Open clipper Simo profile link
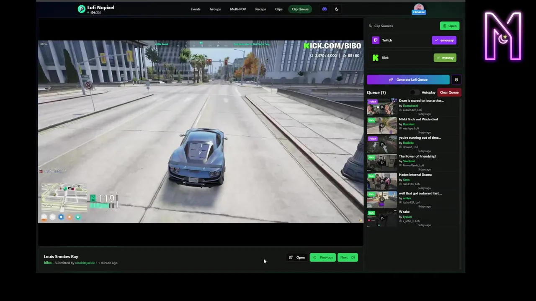 pyautogui.click(x=406, y=180)
